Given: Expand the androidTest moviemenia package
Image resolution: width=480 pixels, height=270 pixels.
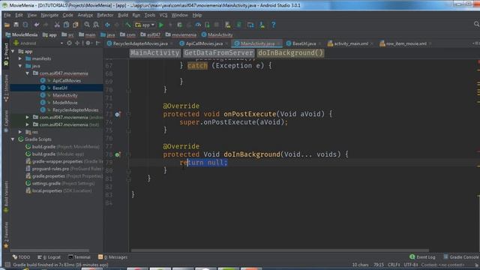Looking at the screenshot, I should 28,117.
